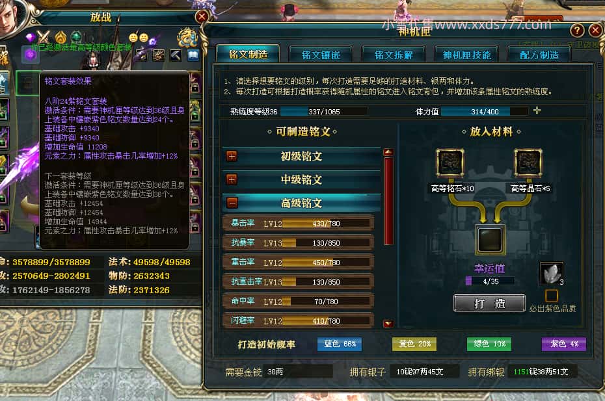Viewport: 605px width, 401px height.
Task: Expand the 初级铭文 category
Action: tap(232, 156)
